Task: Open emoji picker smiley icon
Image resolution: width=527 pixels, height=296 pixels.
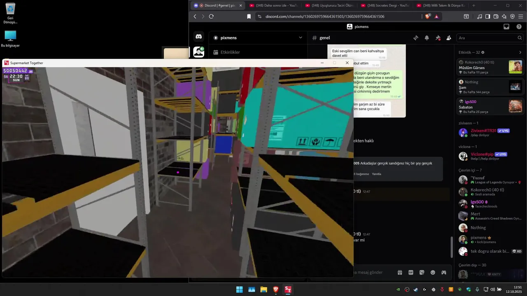Action: pos(433,272)
